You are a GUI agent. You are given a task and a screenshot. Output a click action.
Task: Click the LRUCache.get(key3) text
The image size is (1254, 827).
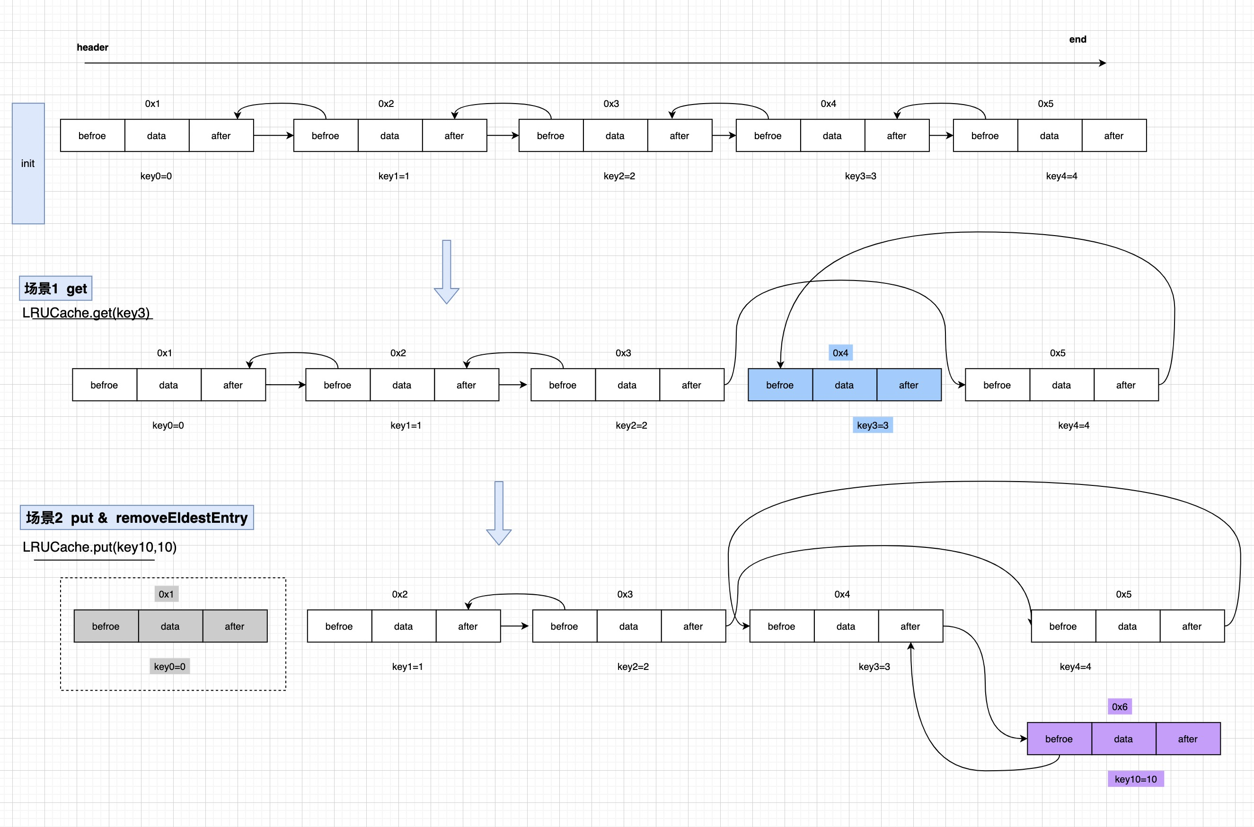point(87,313)
